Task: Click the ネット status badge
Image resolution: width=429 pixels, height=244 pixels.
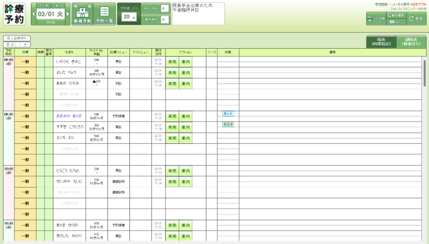Action: click(x=228, y=113)
